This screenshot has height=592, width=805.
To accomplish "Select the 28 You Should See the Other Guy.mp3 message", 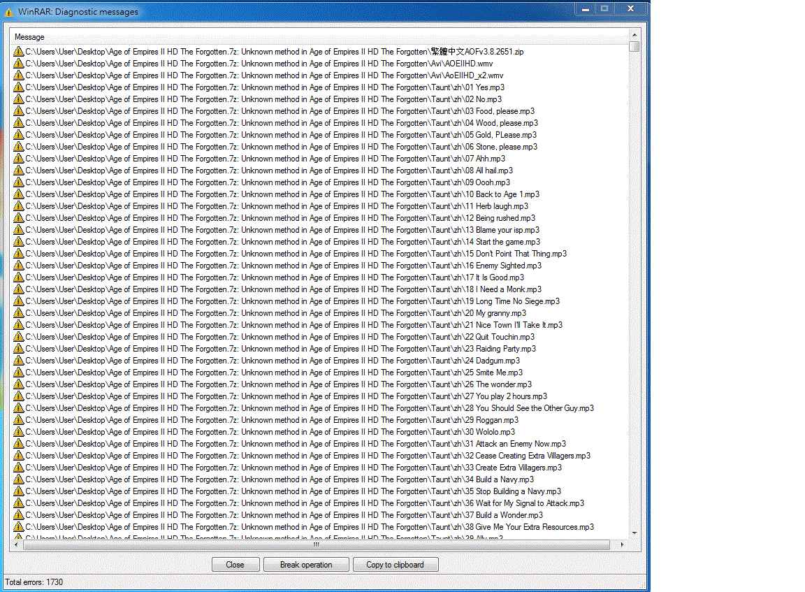I will [304, 407].
